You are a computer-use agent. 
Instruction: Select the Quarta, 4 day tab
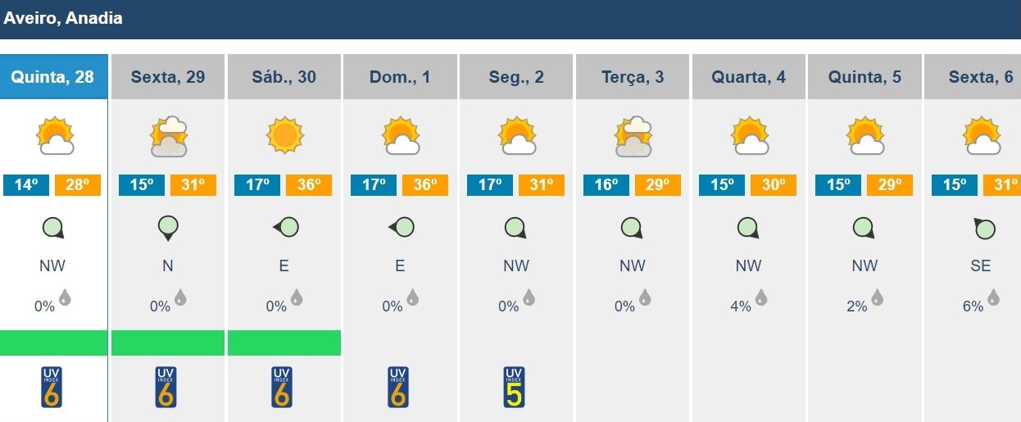pyautogui.click(x=748, y=77)
